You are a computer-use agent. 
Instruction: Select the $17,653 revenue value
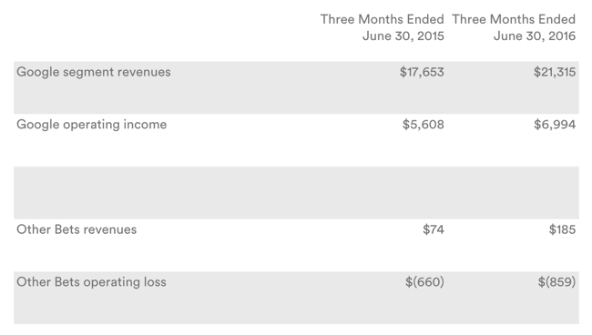pos(422,72)
